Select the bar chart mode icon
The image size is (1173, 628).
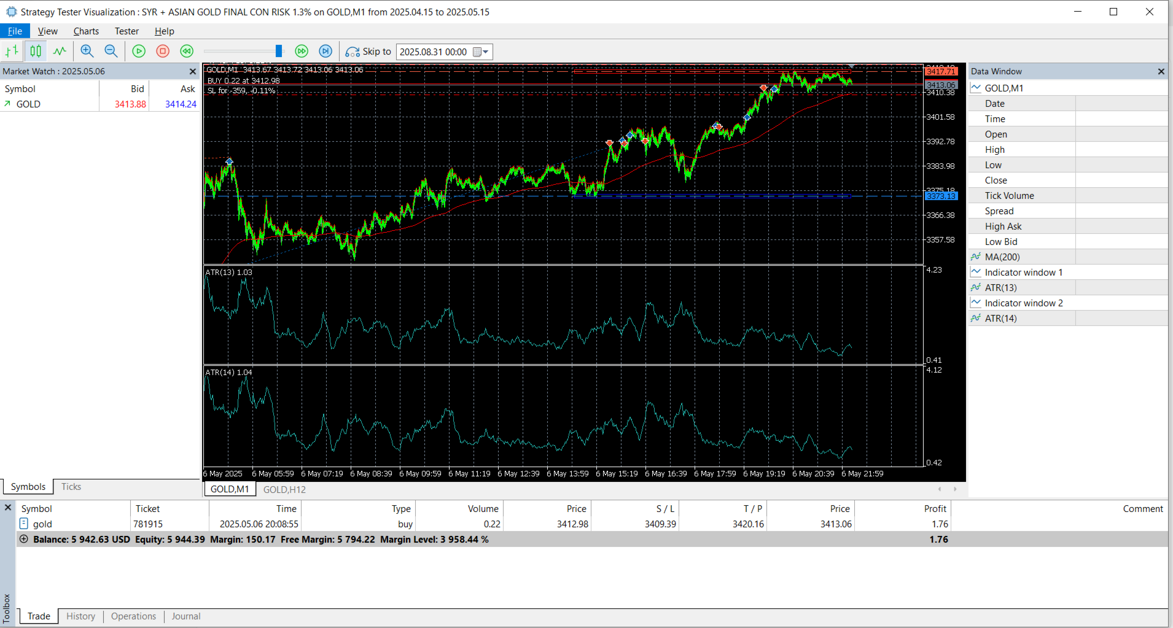coord(12,52)
